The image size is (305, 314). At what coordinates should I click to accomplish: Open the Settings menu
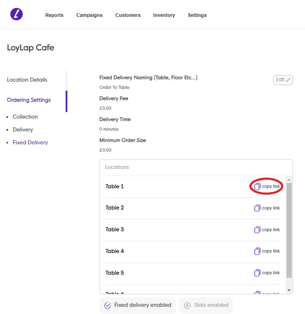(x=197, y=15)
